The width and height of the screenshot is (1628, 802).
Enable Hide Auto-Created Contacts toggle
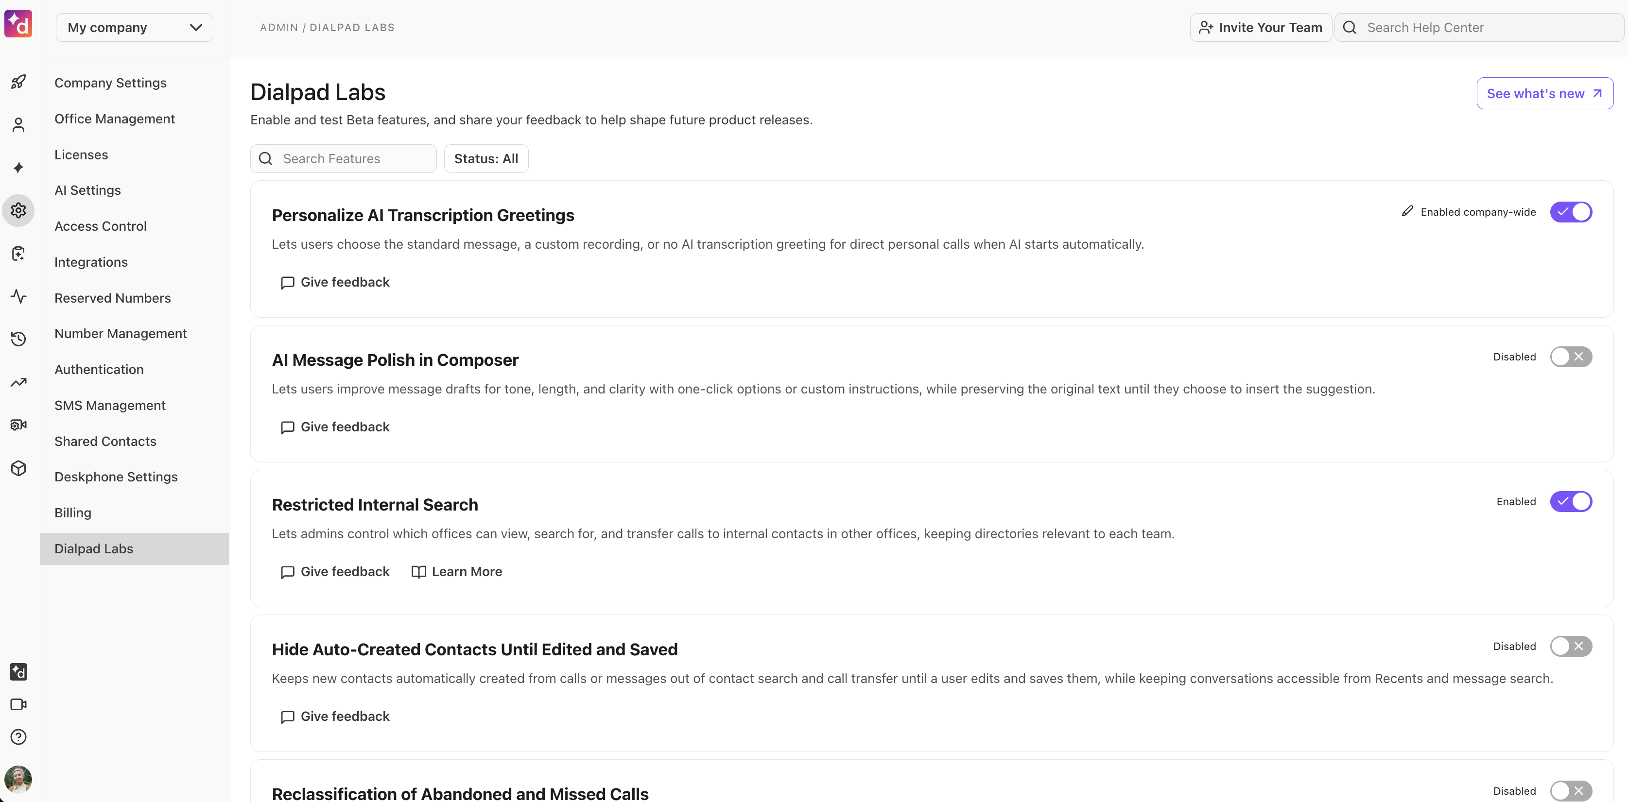click(x=1571, y=646)
